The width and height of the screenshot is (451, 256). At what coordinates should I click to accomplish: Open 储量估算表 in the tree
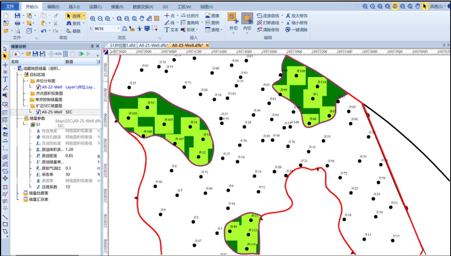pyautogui.click(x=38, y=193)
